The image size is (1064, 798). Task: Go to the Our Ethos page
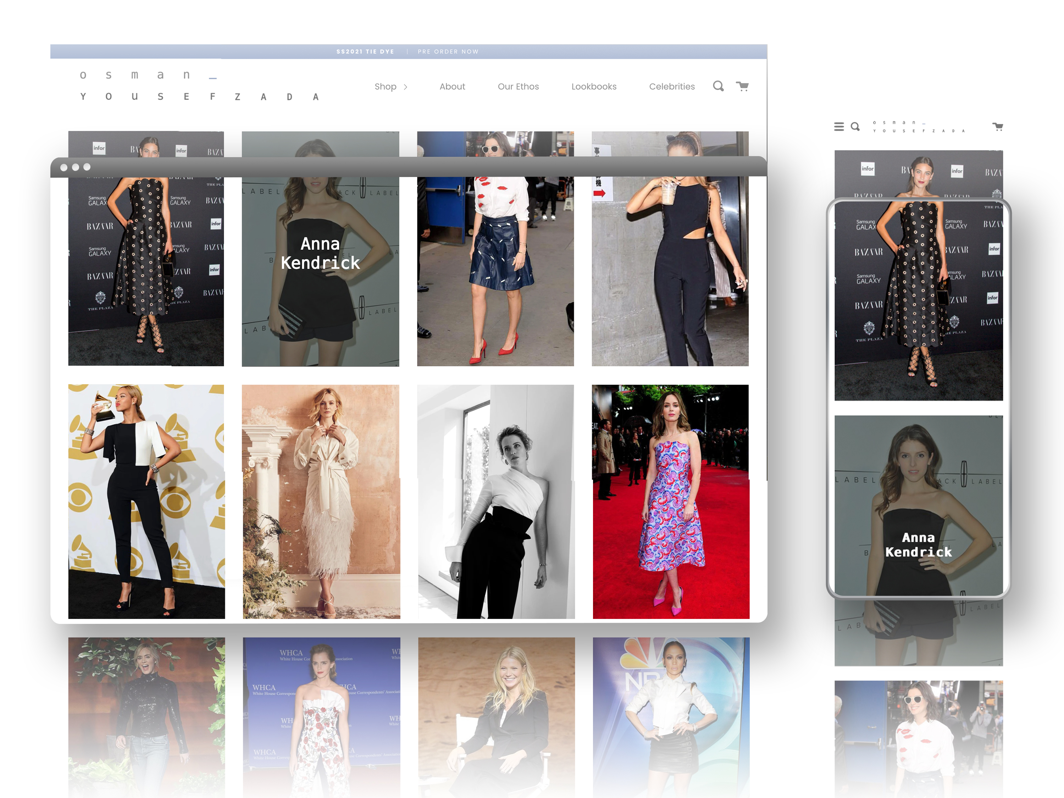click(518, 87)
